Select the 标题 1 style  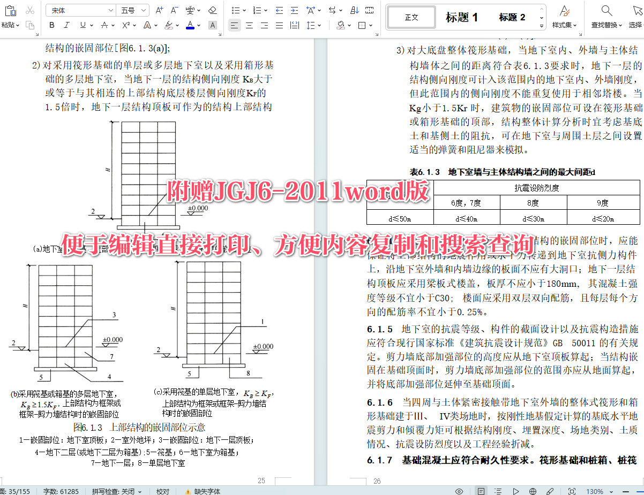click(x=461, y=17)
